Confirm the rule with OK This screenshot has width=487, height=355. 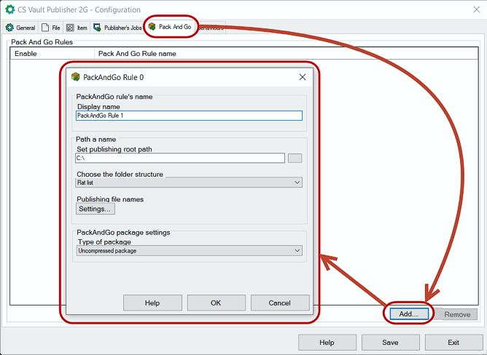coord(217,303)
